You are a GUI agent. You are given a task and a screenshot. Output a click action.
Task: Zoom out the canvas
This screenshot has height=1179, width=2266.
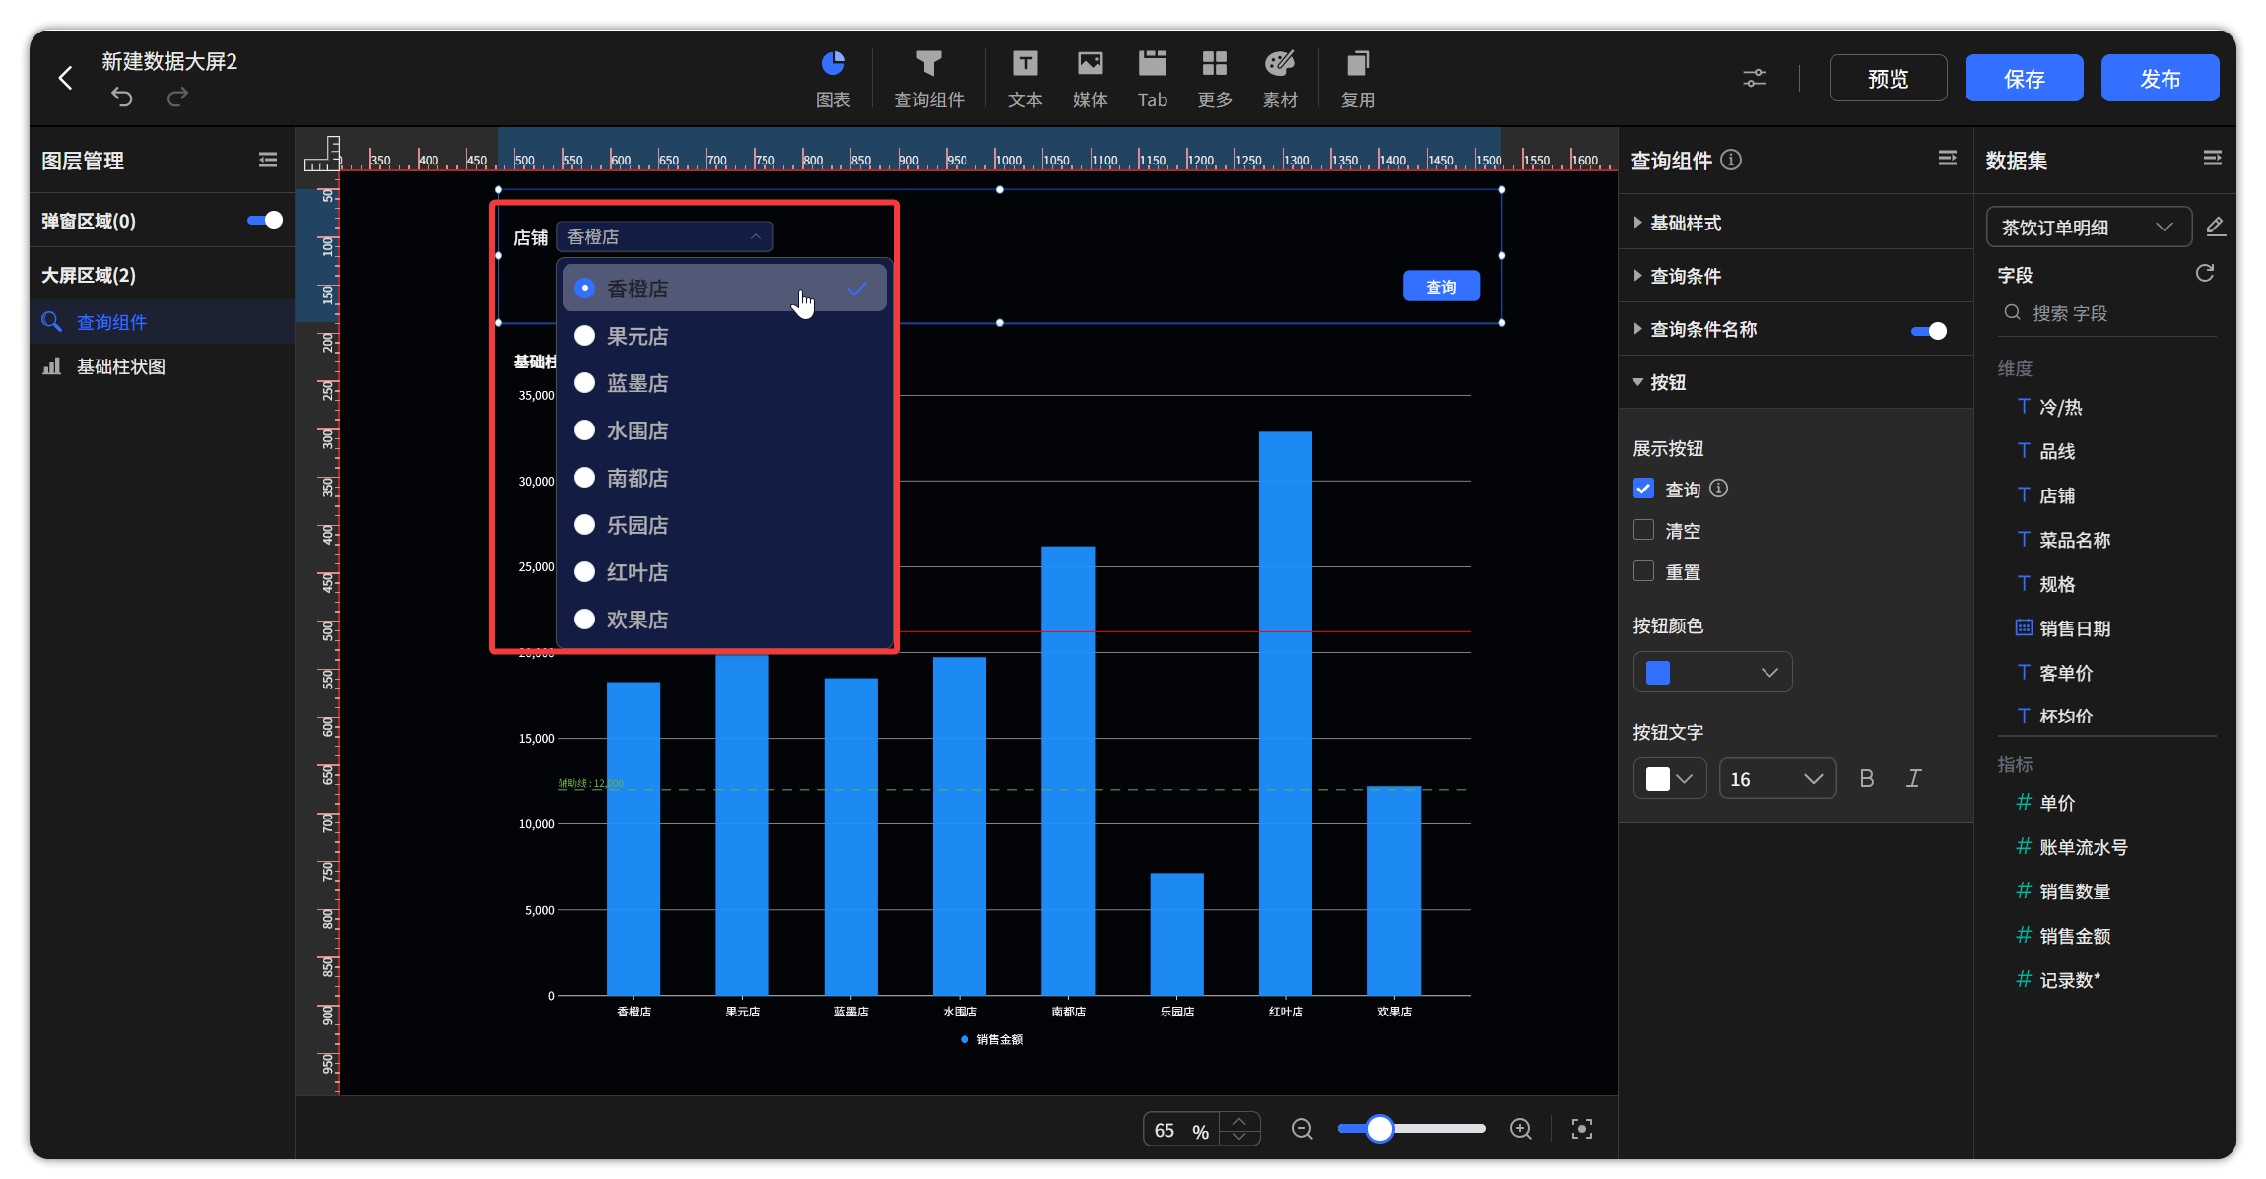coord(1302,1129)
